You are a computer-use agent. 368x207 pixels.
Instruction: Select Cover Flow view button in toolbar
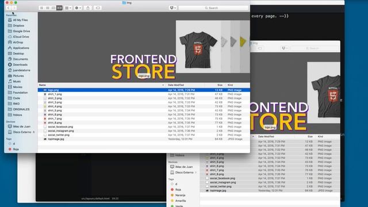pos(59,8)
